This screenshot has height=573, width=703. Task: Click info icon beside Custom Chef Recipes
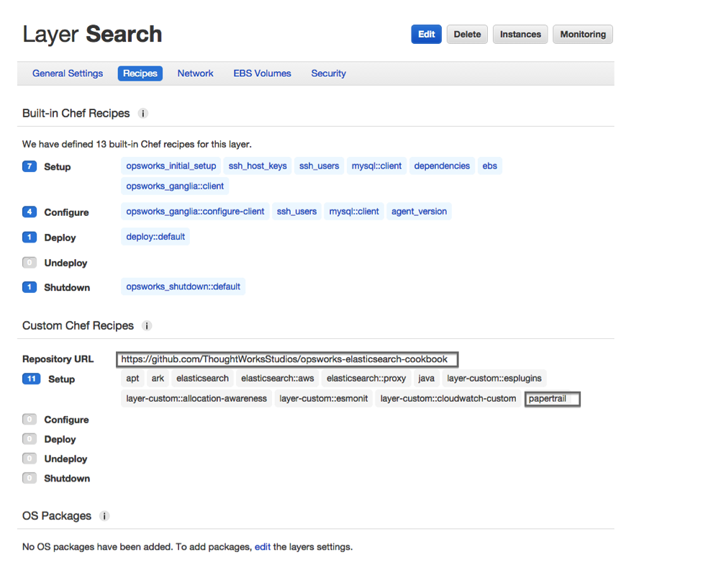[x=147, y=326]
